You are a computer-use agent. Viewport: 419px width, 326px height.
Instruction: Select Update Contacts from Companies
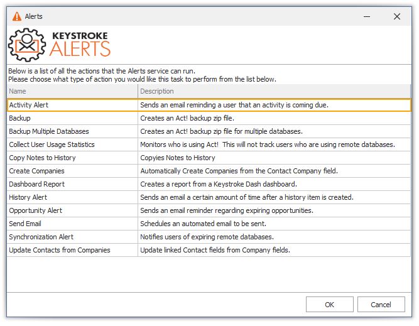209,250
